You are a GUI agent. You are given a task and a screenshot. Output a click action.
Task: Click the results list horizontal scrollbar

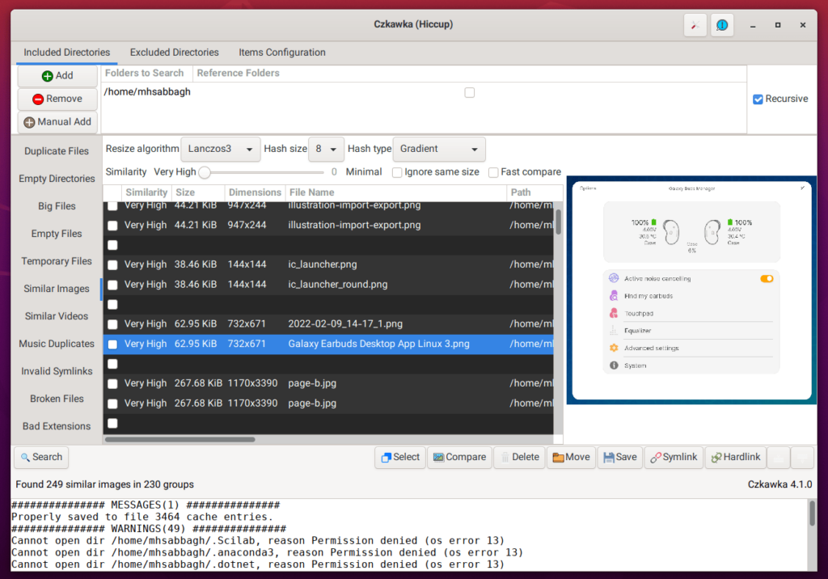(180, 439)
